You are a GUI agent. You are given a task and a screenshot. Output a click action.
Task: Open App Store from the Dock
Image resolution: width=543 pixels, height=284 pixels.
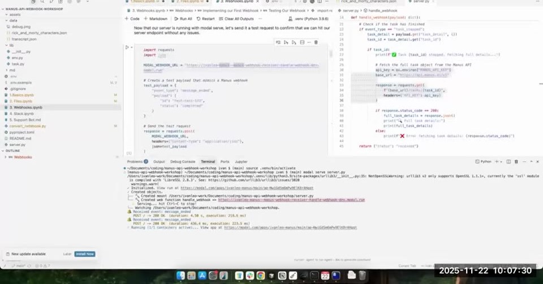(x=202, y=276)
